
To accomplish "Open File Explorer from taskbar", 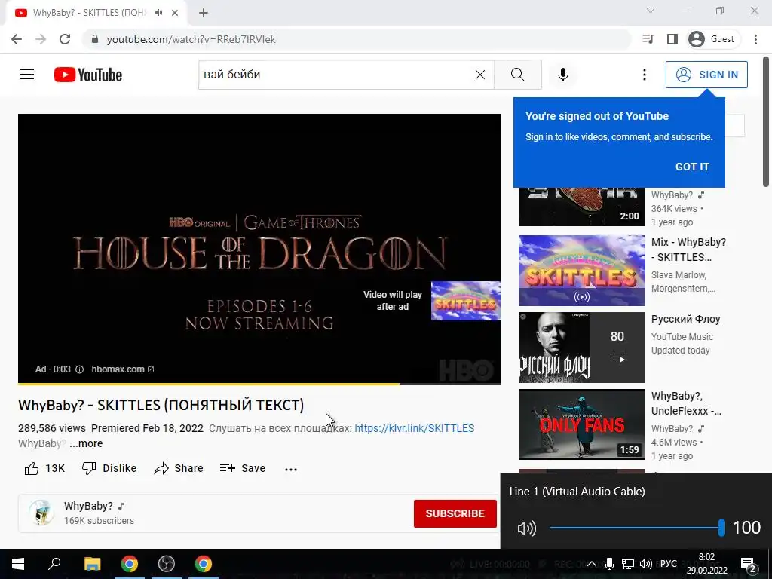I will coord(93,564).
